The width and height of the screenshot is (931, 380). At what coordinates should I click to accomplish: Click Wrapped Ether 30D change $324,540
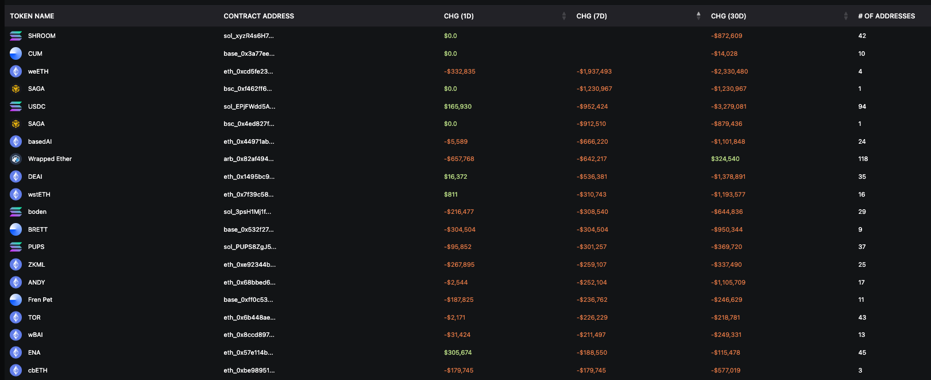[725, 159]
